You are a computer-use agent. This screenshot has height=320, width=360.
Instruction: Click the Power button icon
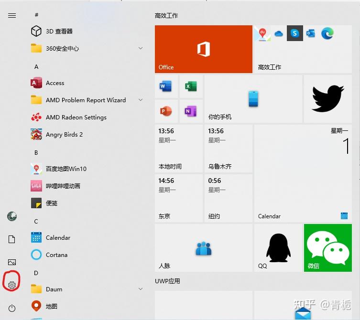tap(11, 308)
